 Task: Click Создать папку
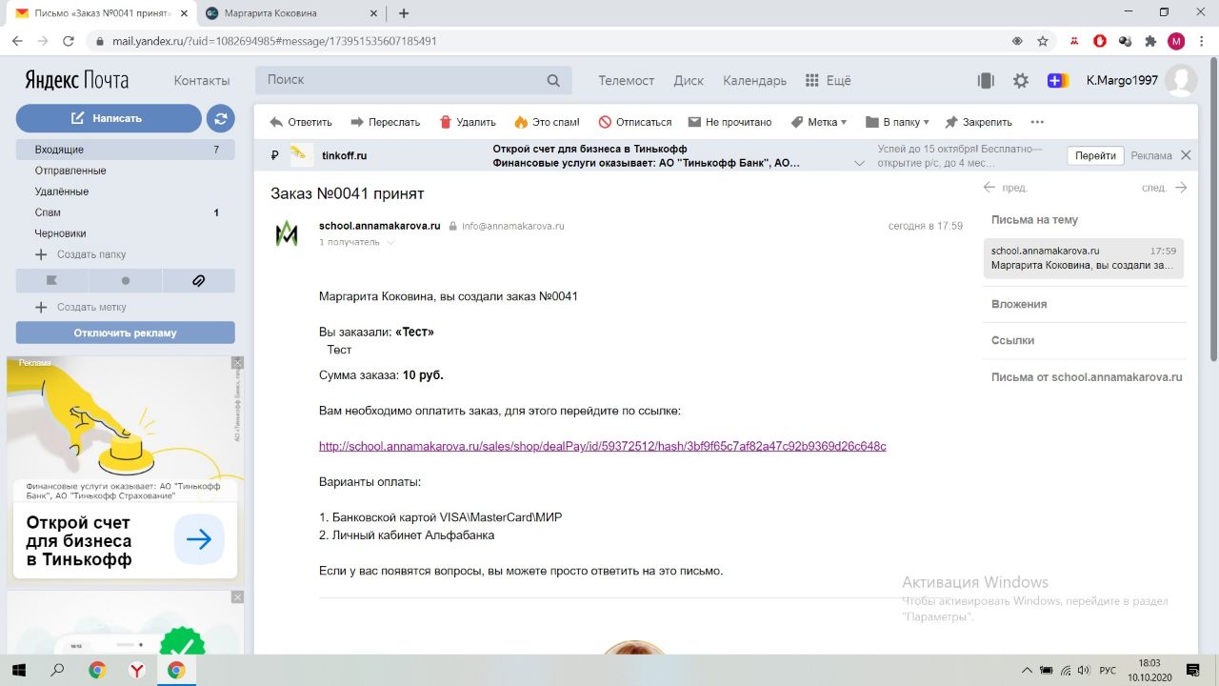point(81,254)
